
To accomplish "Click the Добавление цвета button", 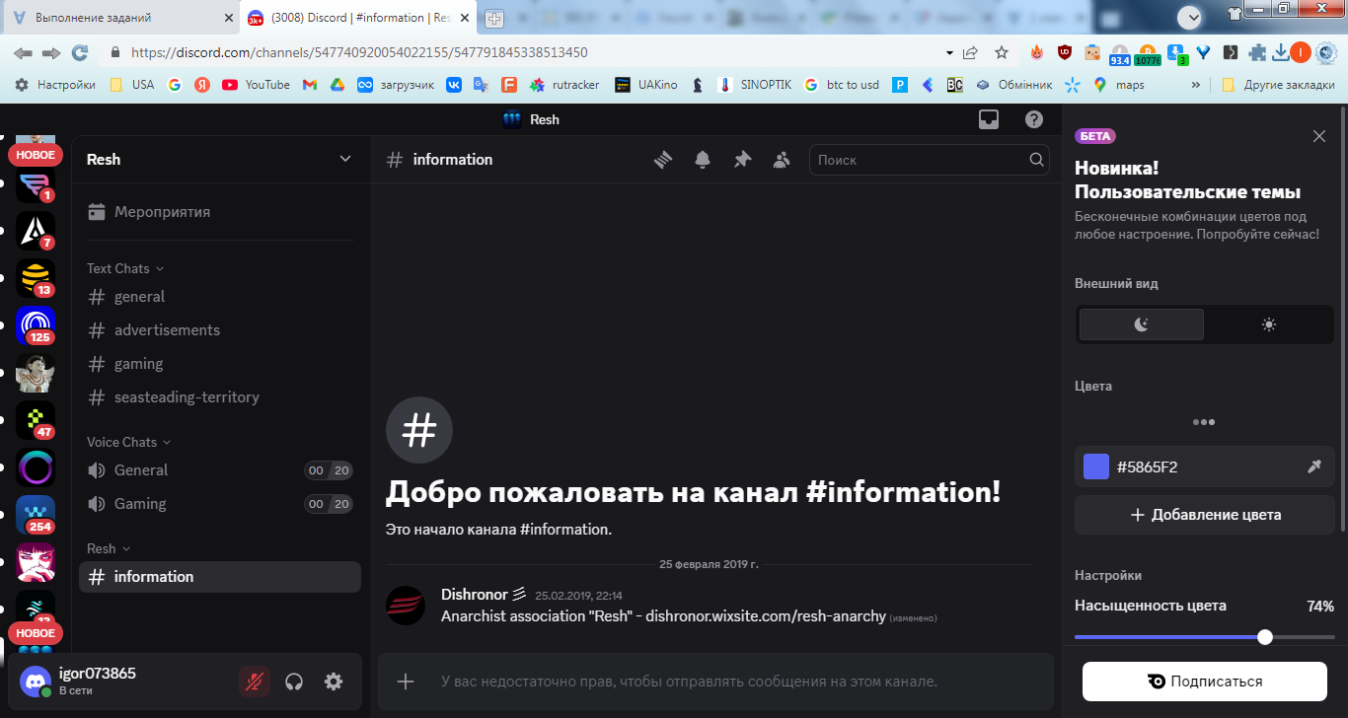I will click(x=1205, y=515).
